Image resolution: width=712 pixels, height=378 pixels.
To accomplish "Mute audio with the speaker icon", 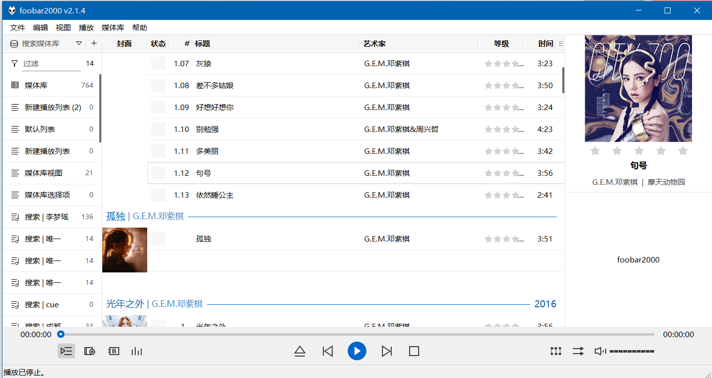I will [x=600, y=351].
